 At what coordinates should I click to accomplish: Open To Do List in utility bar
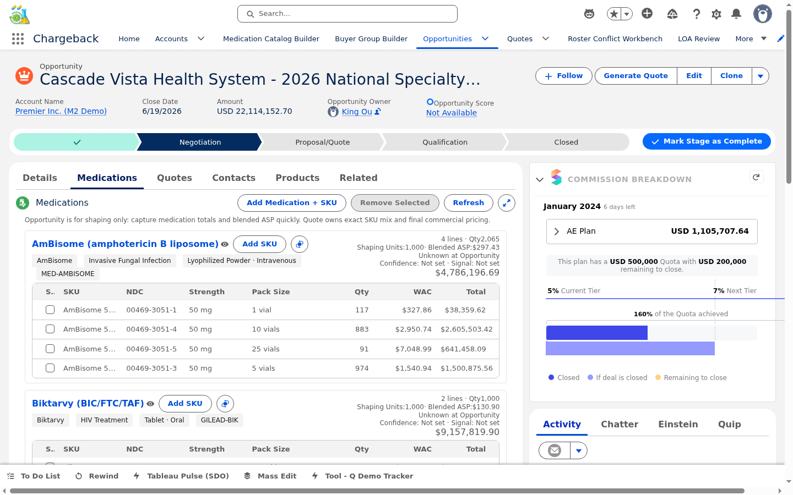click(34, 476)
